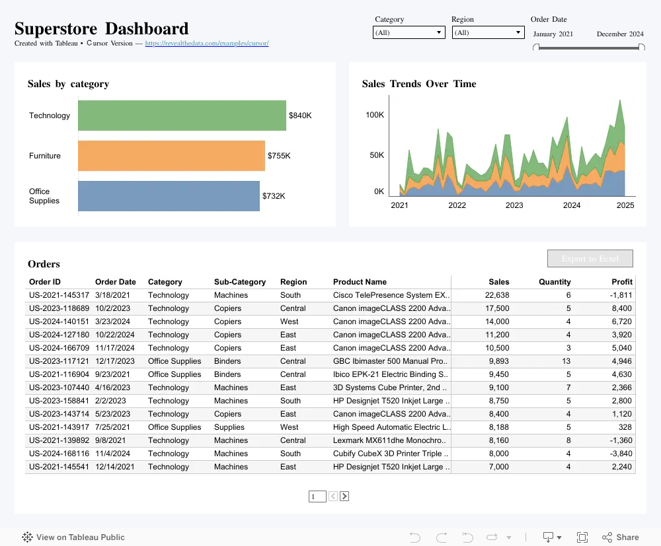Click the Order Date slider left handle
Screen dimensions: 661x546
[536, 48]
